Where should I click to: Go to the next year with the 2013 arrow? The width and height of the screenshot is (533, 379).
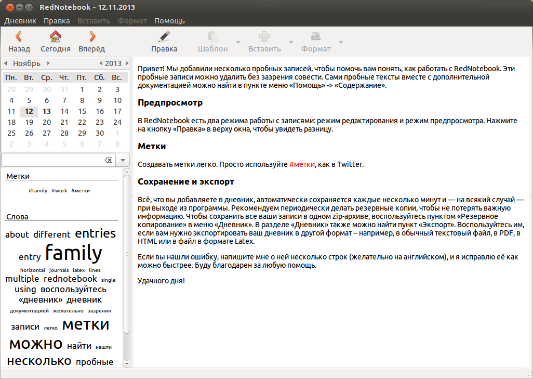pyautogui.click(x=126, y=62)
